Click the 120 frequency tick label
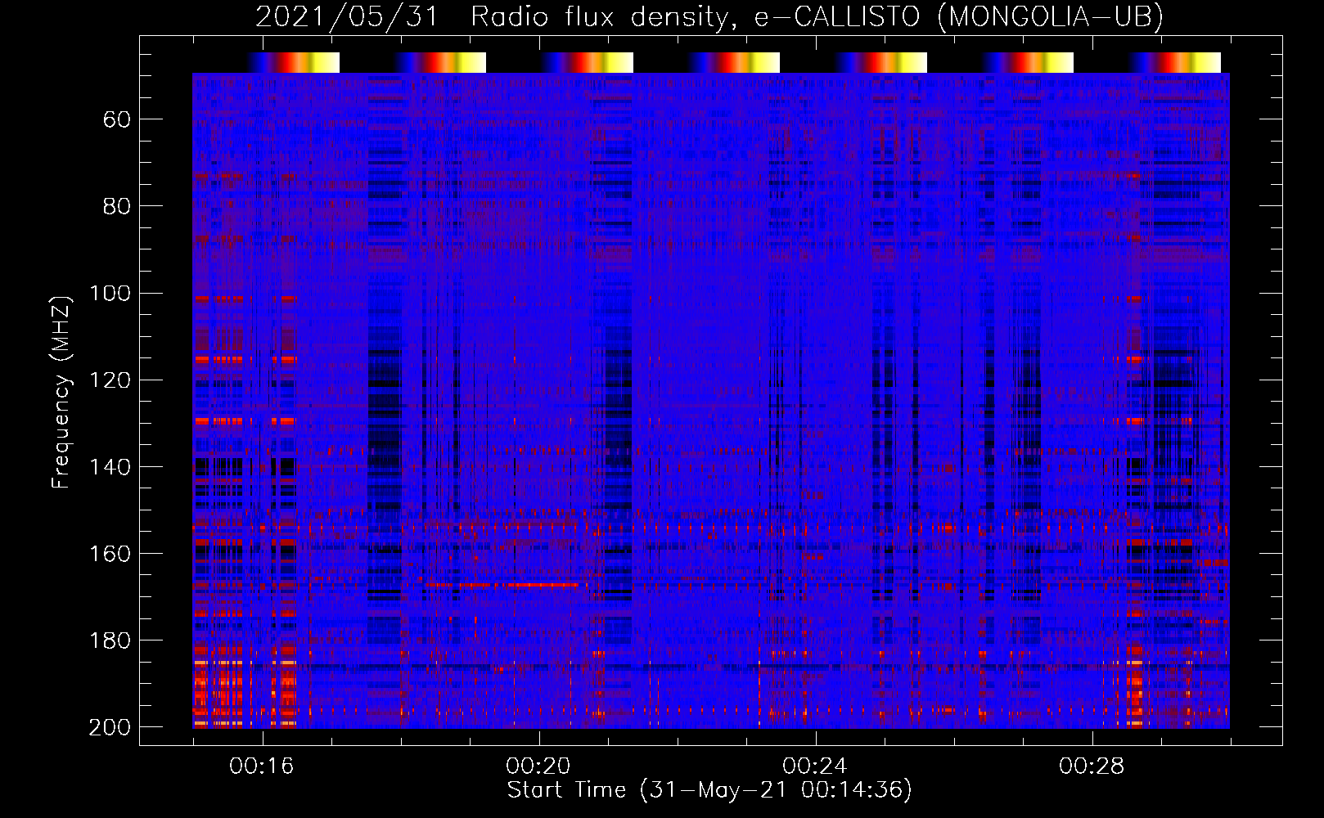 click(110, 380)
